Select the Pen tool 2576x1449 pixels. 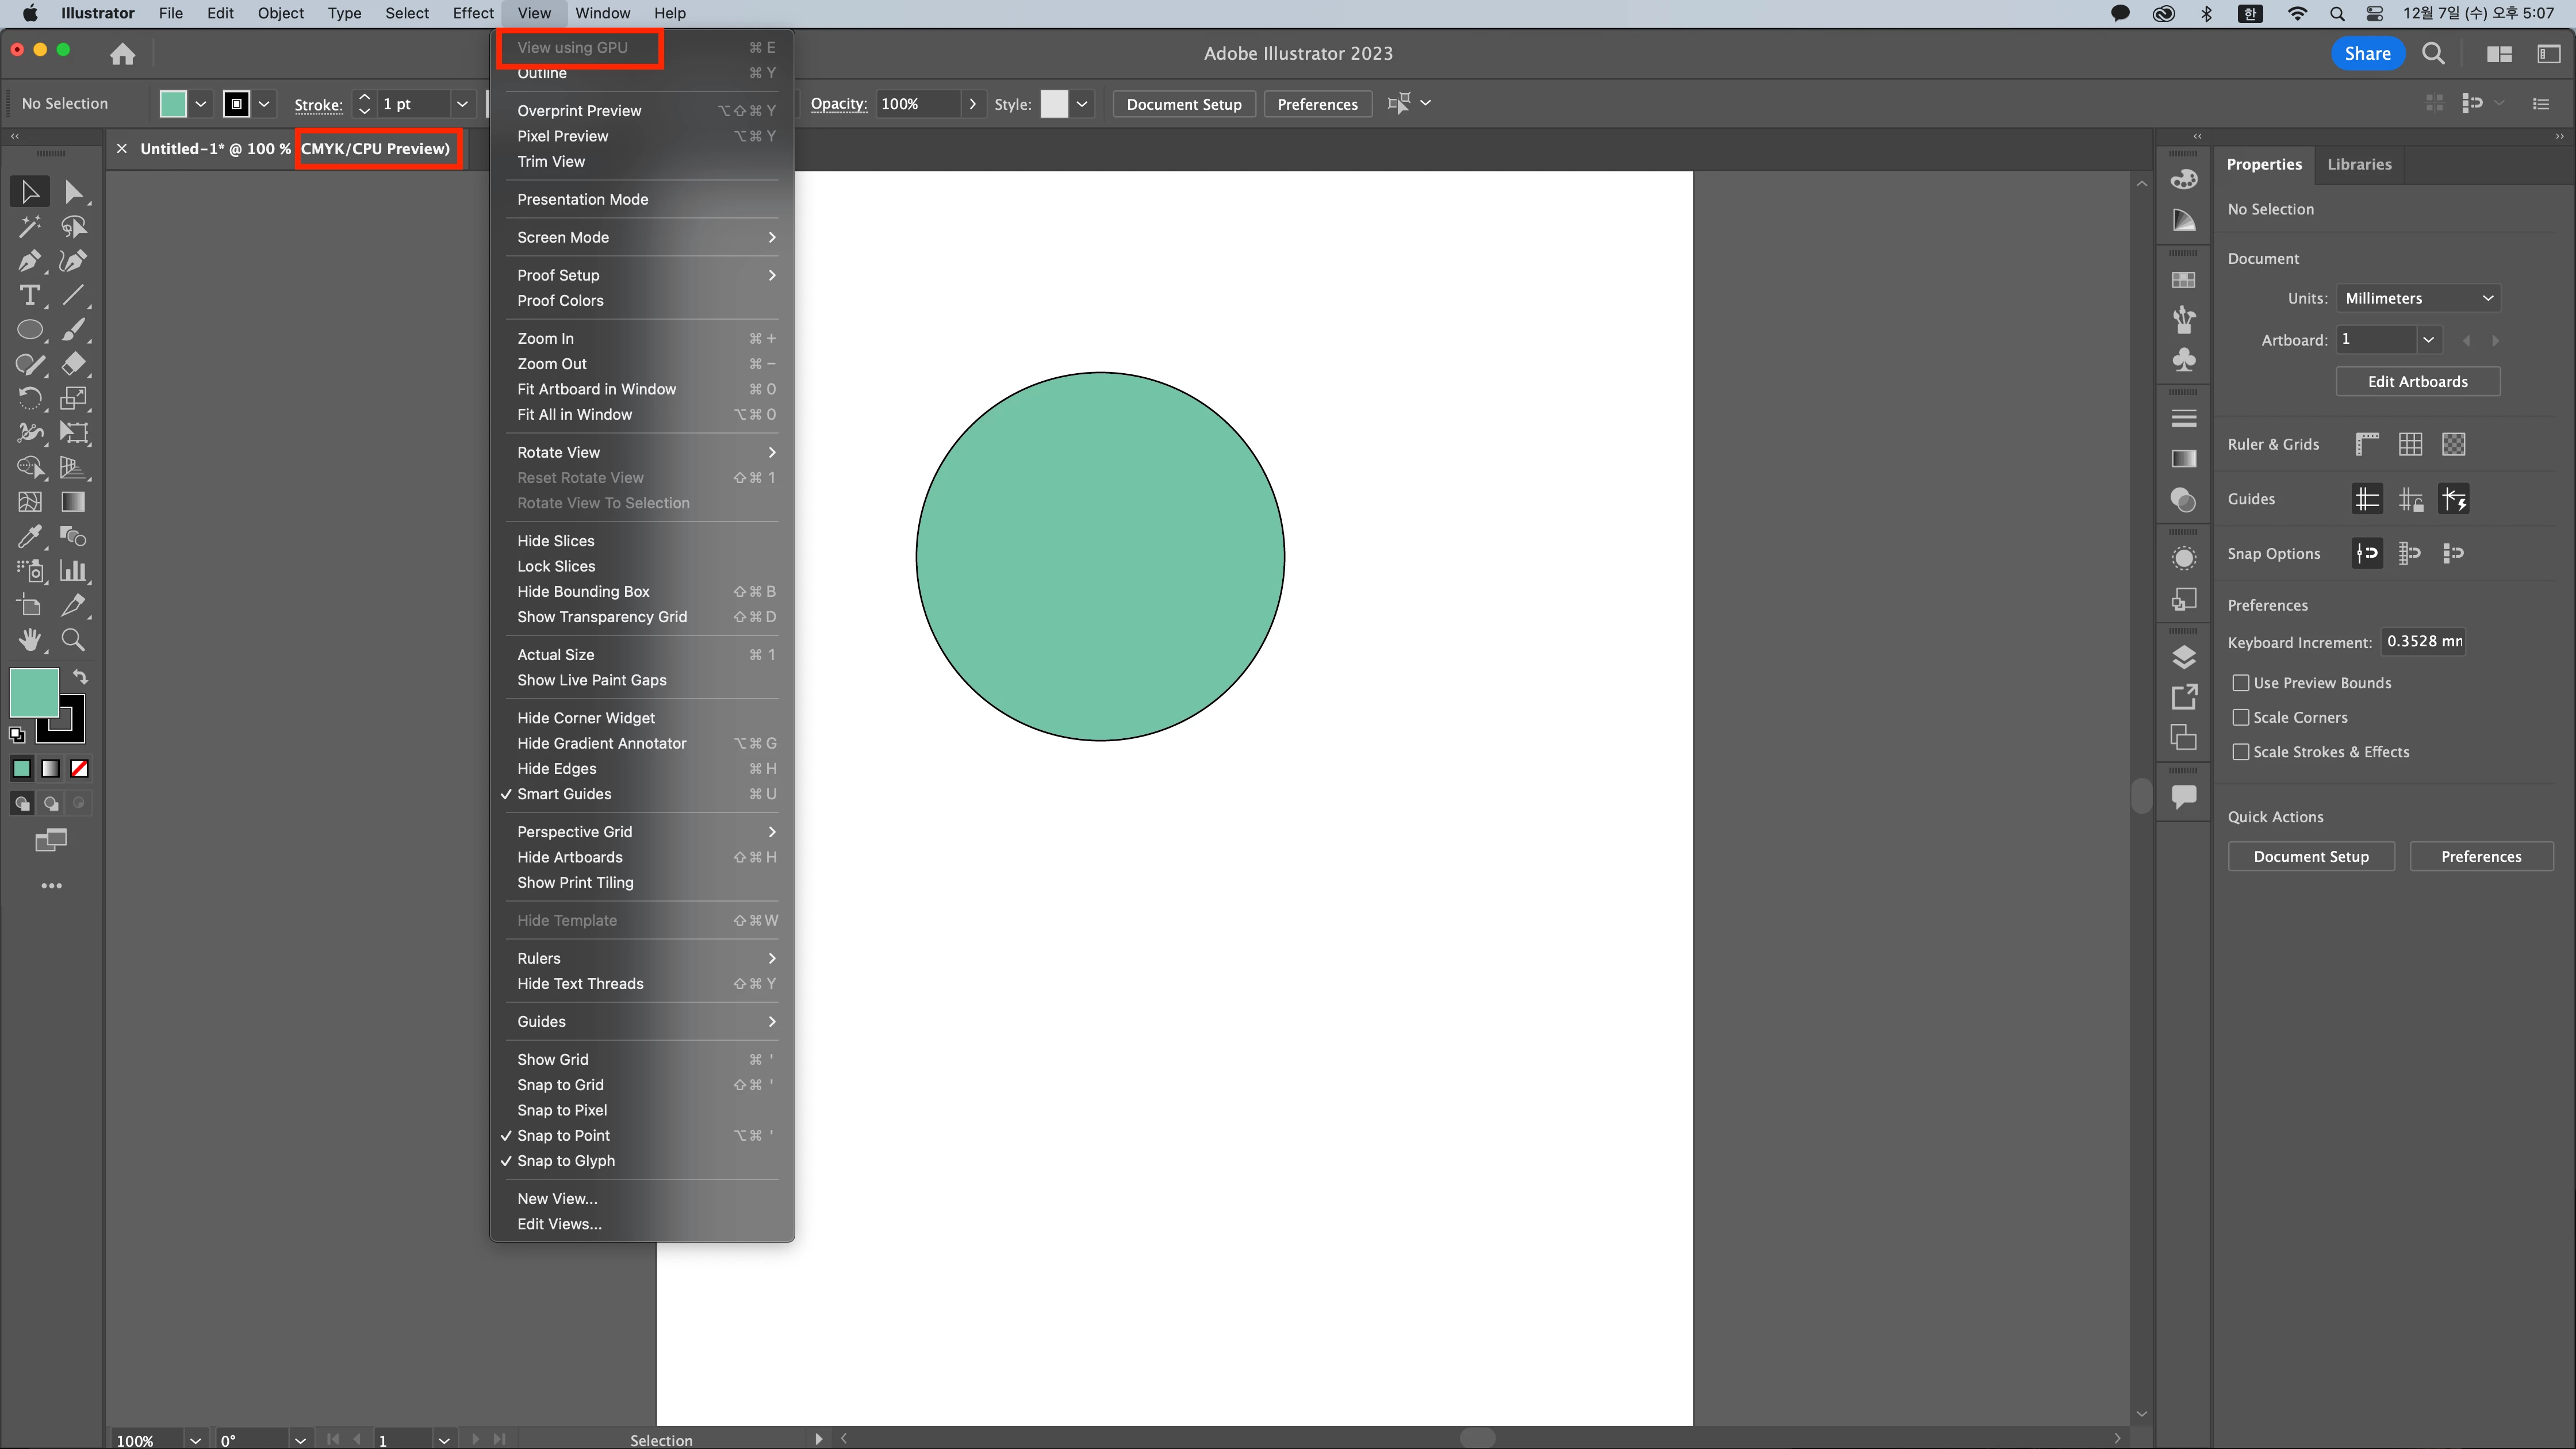pos(29,261)
